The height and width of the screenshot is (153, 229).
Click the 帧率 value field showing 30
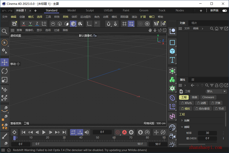pyautogui.click(x=207, y=133)
